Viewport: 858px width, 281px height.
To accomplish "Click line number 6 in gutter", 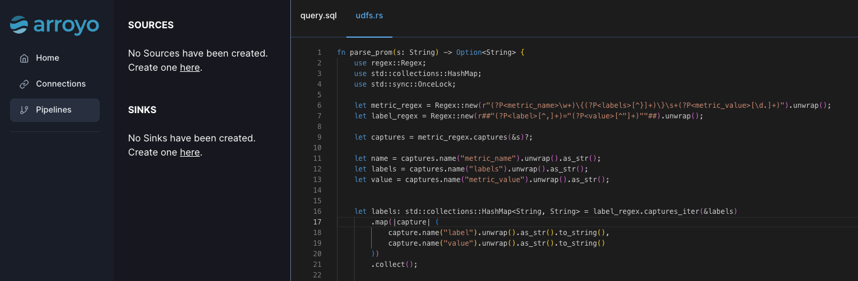I will click(319, 105).
